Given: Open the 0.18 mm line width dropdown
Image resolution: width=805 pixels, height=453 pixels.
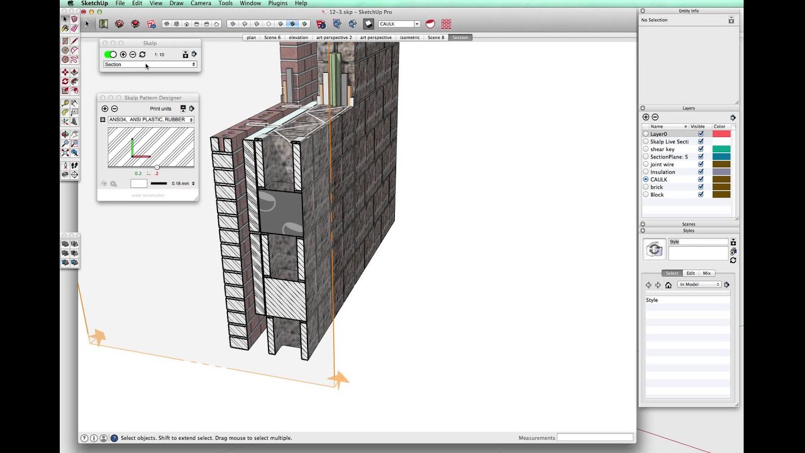Looking at the screenshot, I should click(182, 184).
